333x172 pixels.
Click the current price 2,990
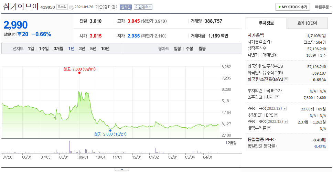pyautogui.click(x=15, y=25)
